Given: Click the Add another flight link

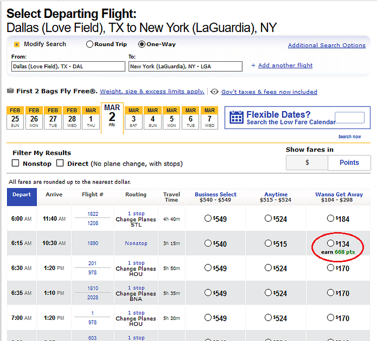Looking at the screenshot, I should point(285,65).
